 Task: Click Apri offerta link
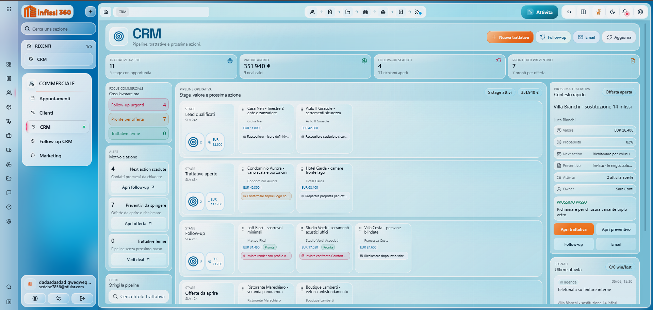tap(138, 224)
